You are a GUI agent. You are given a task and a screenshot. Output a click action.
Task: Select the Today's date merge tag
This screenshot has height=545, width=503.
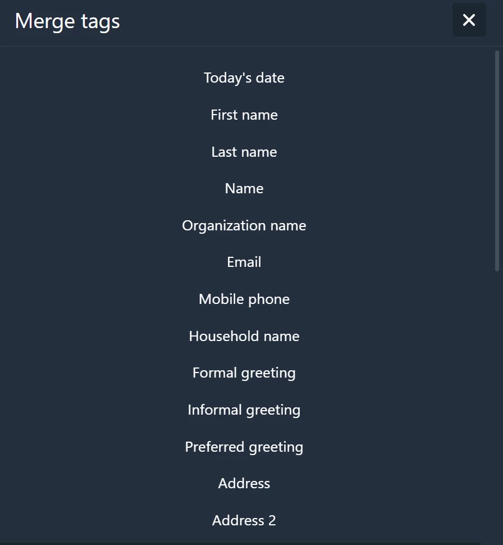[244, 78]
